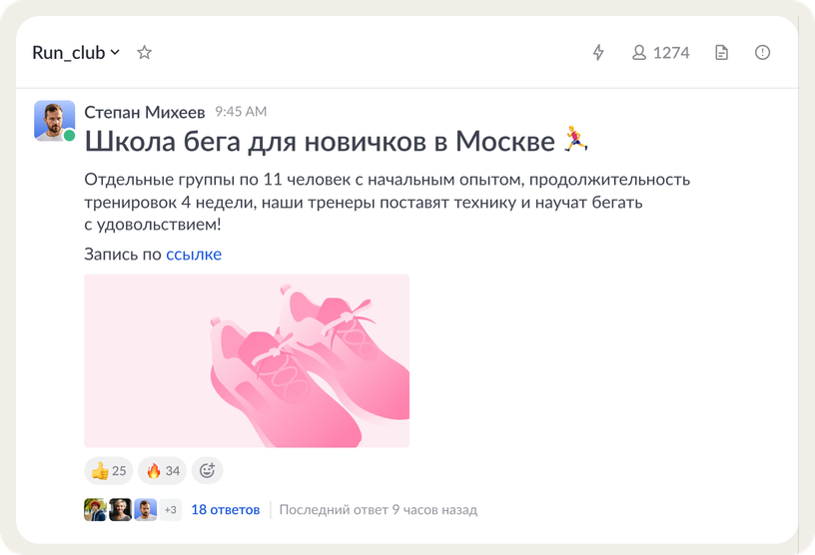Open the 18 ответов thread
The image size is (815, 555).
(226, 510)
